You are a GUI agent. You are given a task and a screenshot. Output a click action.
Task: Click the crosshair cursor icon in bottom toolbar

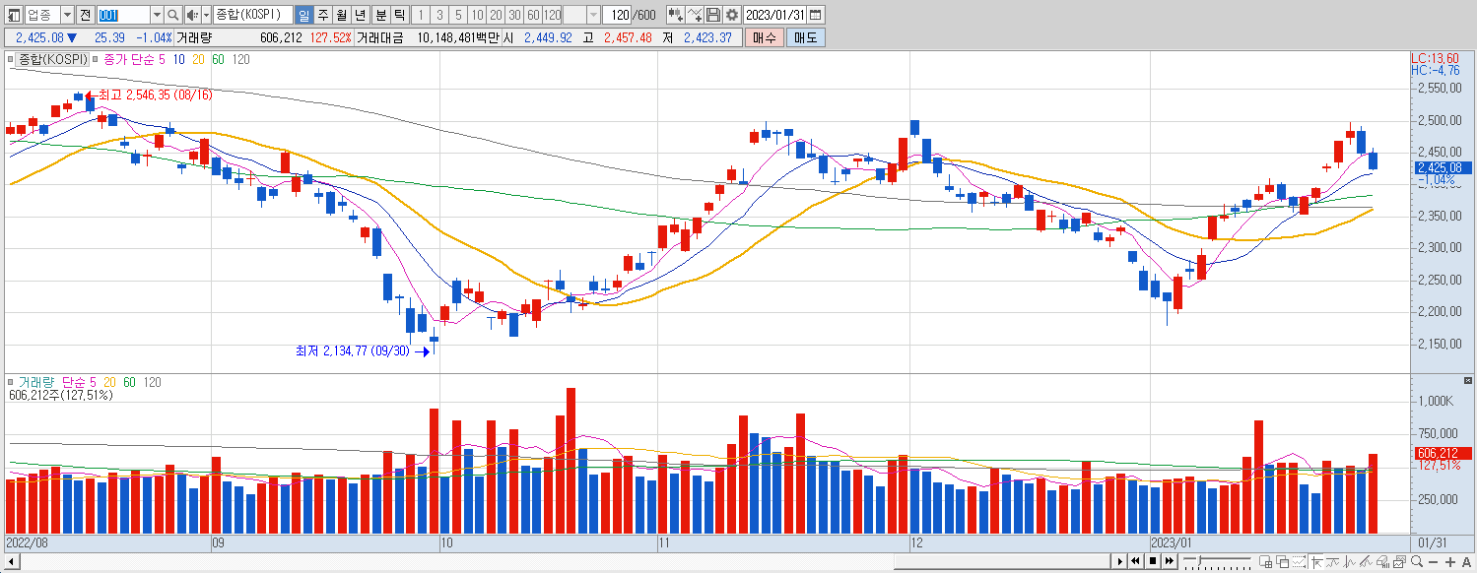click(x=1316, y=562)
